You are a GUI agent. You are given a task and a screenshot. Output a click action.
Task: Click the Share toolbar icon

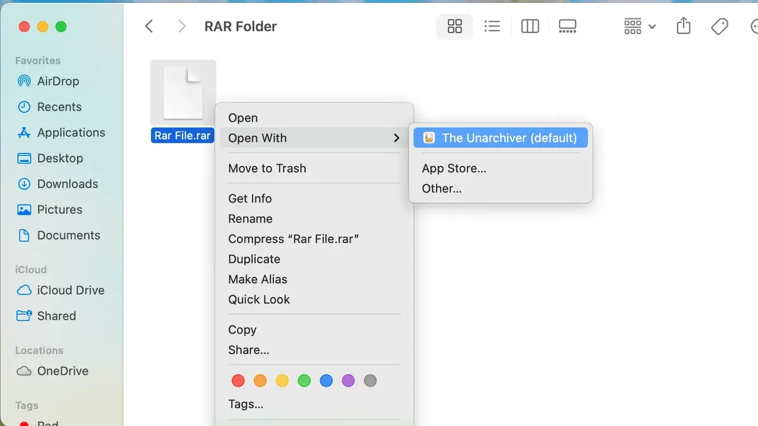tap(683, 26)
